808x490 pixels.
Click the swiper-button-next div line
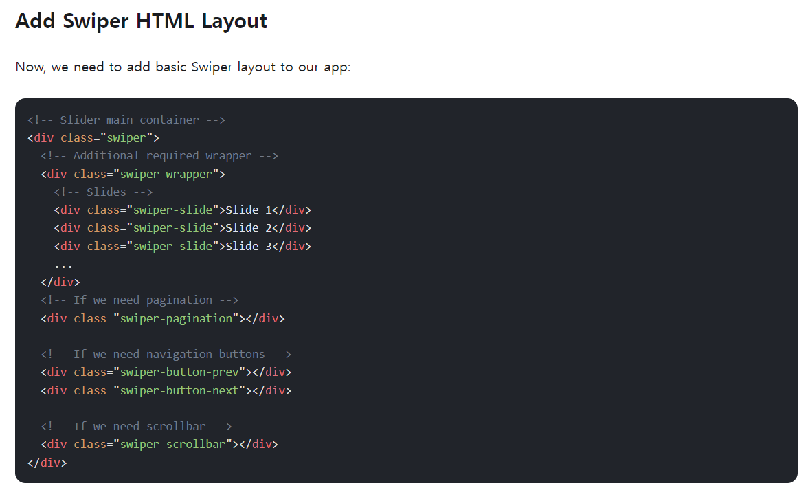click(166, 390)
